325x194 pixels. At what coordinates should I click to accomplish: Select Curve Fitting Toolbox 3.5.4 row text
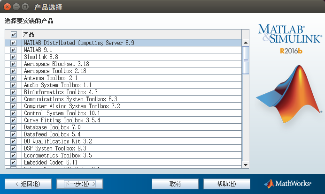62,120
